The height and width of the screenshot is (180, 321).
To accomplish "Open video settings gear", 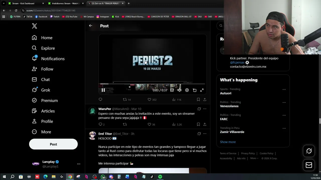I will tap(187, 90).
